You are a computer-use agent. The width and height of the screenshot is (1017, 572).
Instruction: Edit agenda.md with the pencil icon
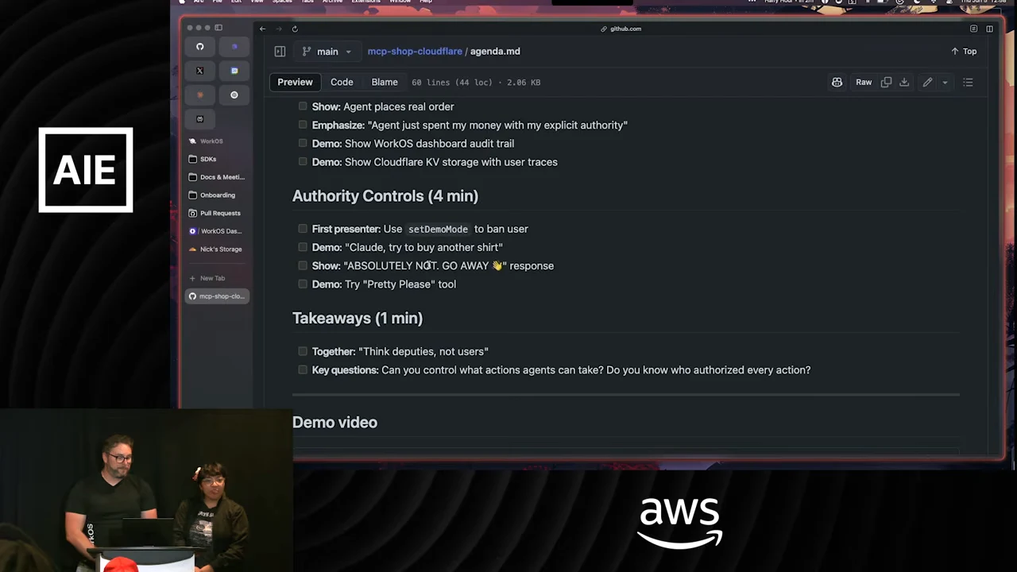927,82
